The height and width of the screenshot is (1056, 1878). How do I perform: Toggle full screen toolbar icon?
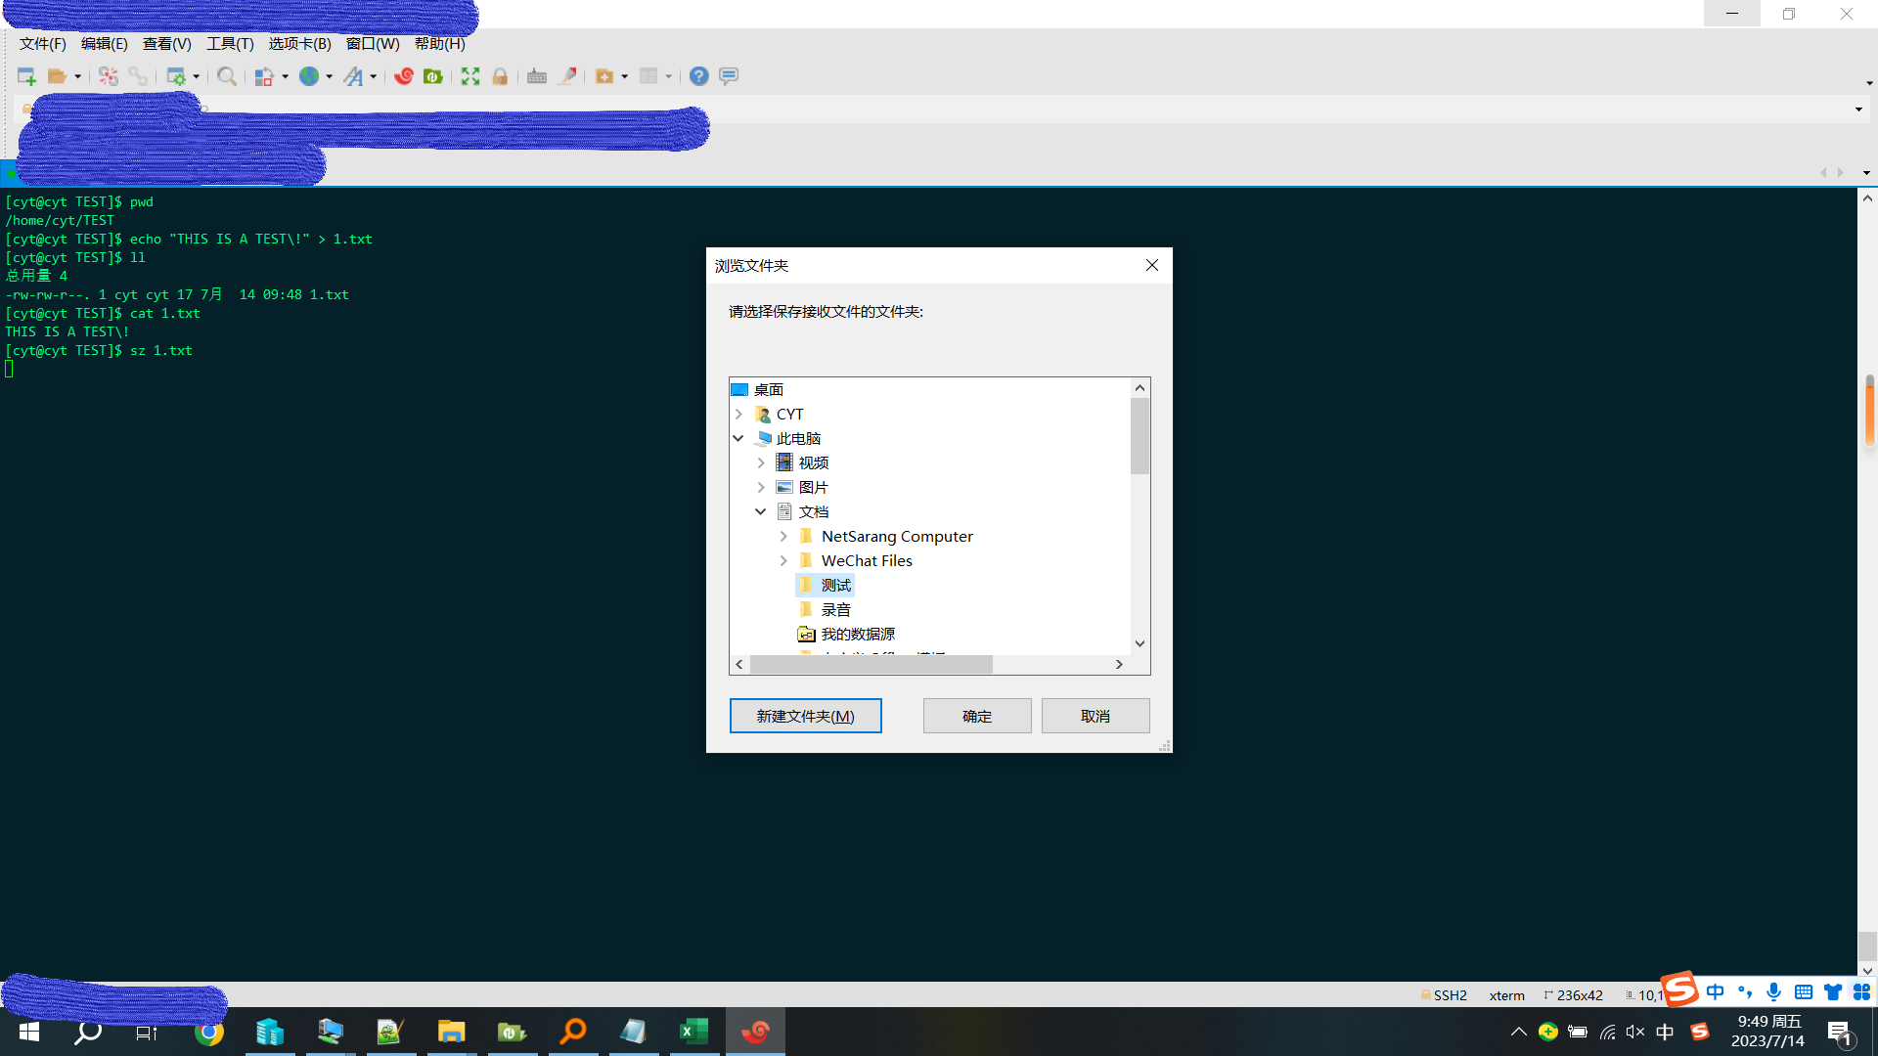tap(470, 76)
